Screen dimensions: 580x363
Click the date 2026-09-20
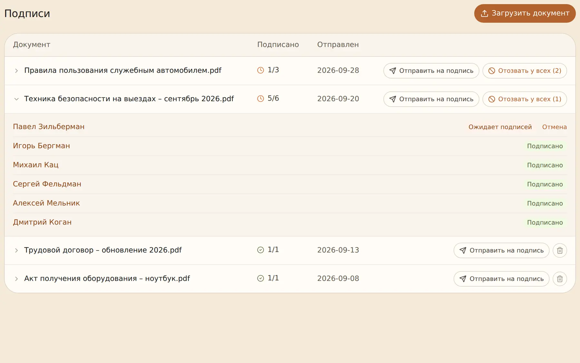(338, 99)
